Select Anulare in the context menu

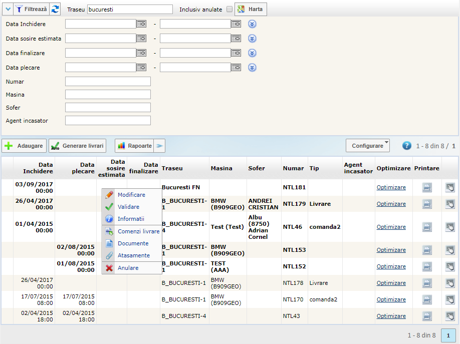[x=128, y=268]
